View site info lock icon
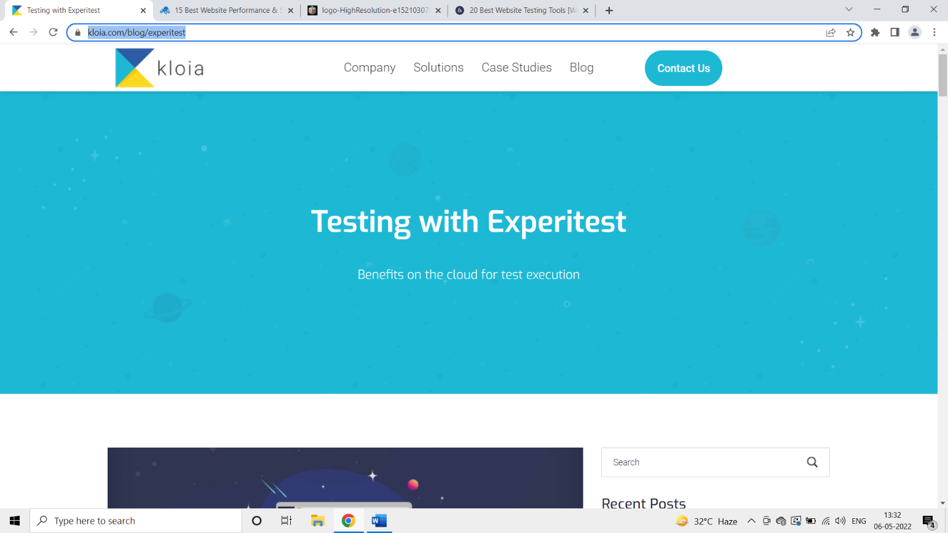 tap(77, 33)
